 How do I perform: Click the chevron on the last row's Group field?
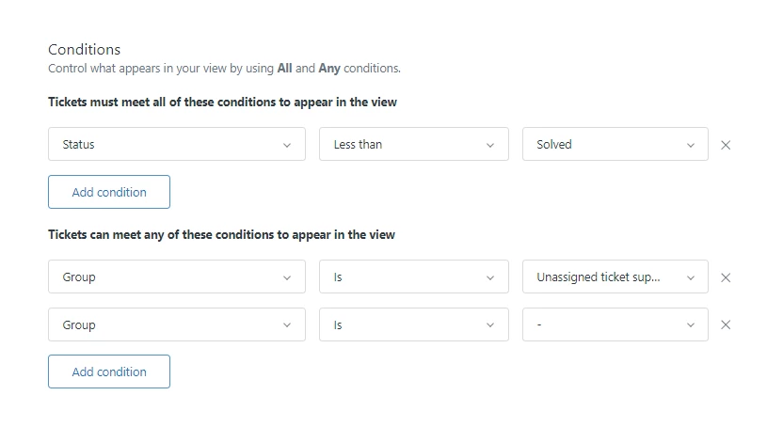287,324
